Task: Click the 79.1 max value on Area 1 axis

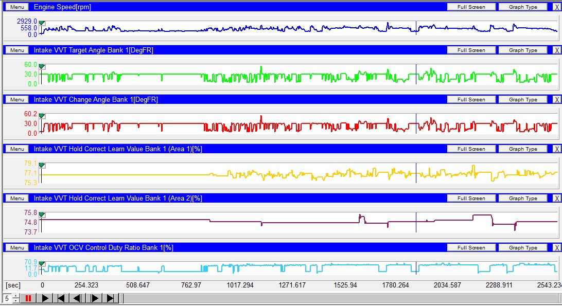Action: pos(30,164)
